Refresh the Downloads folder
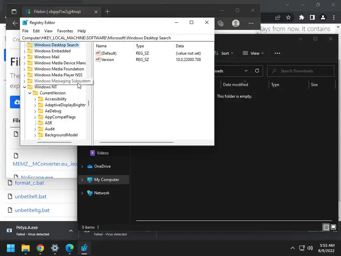The image size is (341, 256). pyautogui.click(x=257, y=71)
